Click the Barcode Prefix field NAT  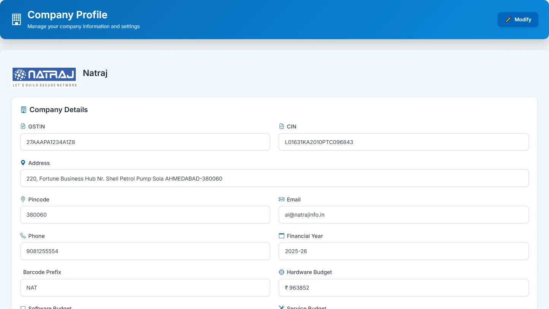pyautogui.click(x=145, y=288)
